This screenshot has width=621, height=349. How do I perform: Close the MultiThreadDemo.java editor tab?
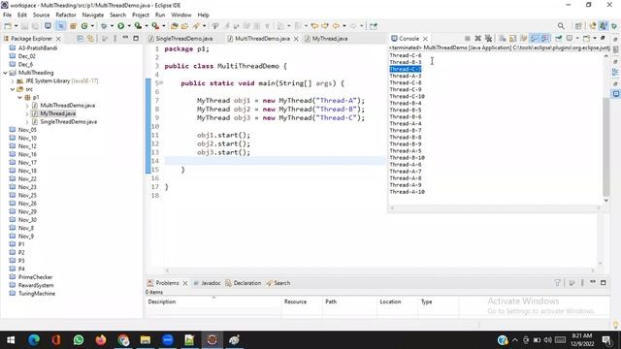[296, 39]
